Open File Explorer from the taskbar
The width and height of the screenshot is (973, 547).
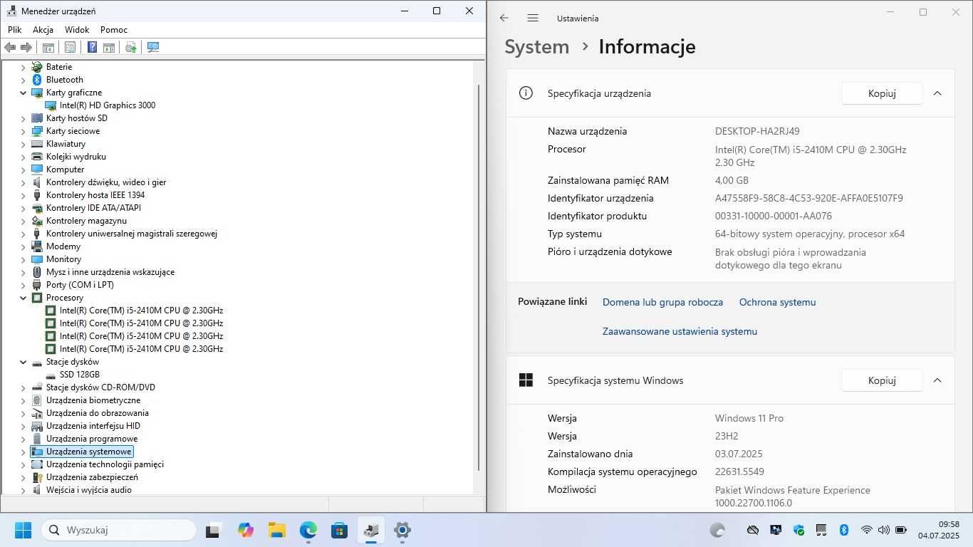277,530
